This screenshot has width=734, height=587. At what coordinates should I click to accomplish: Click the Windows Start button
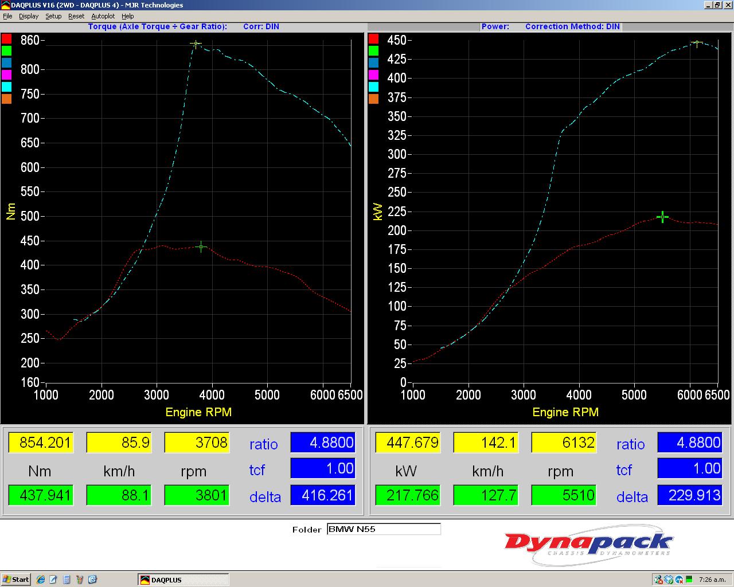click(15, 580)
